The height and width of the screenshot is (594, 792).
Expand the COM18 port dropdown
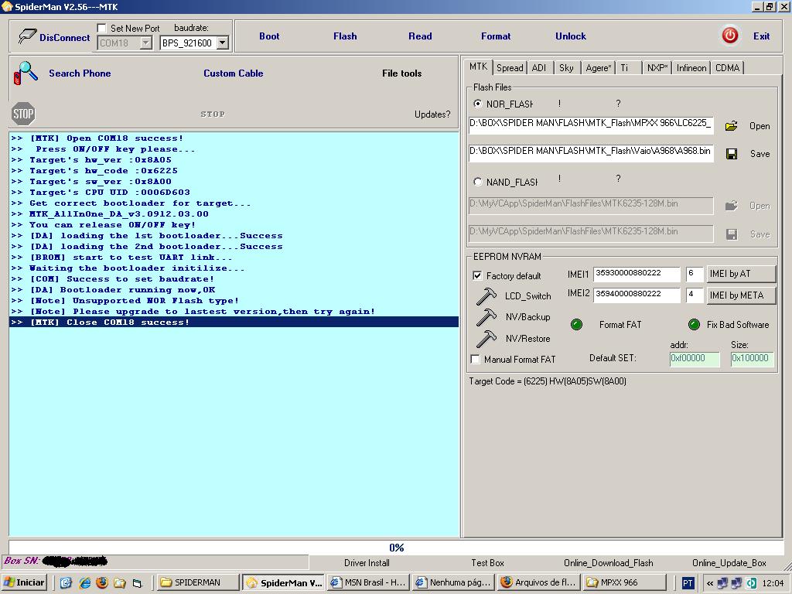145,43
